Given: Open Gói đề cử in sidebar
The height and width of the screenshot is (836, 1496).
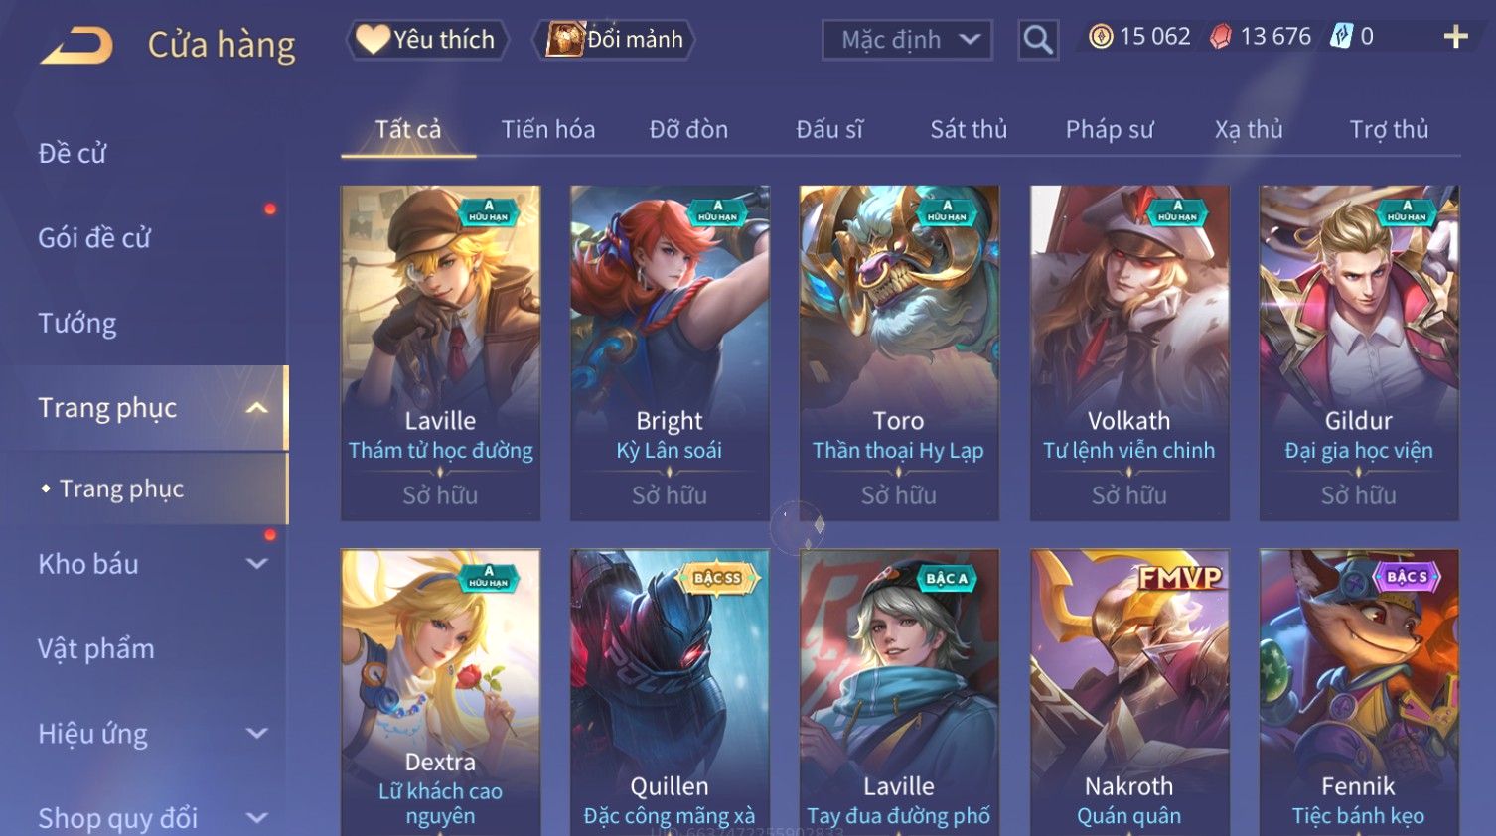Looking at the screenshot, I should point(94,238).
